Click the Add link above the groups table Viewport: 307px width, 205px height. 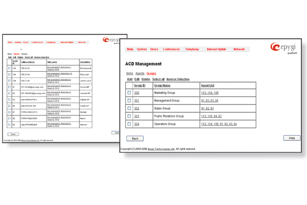click(129, 79)
